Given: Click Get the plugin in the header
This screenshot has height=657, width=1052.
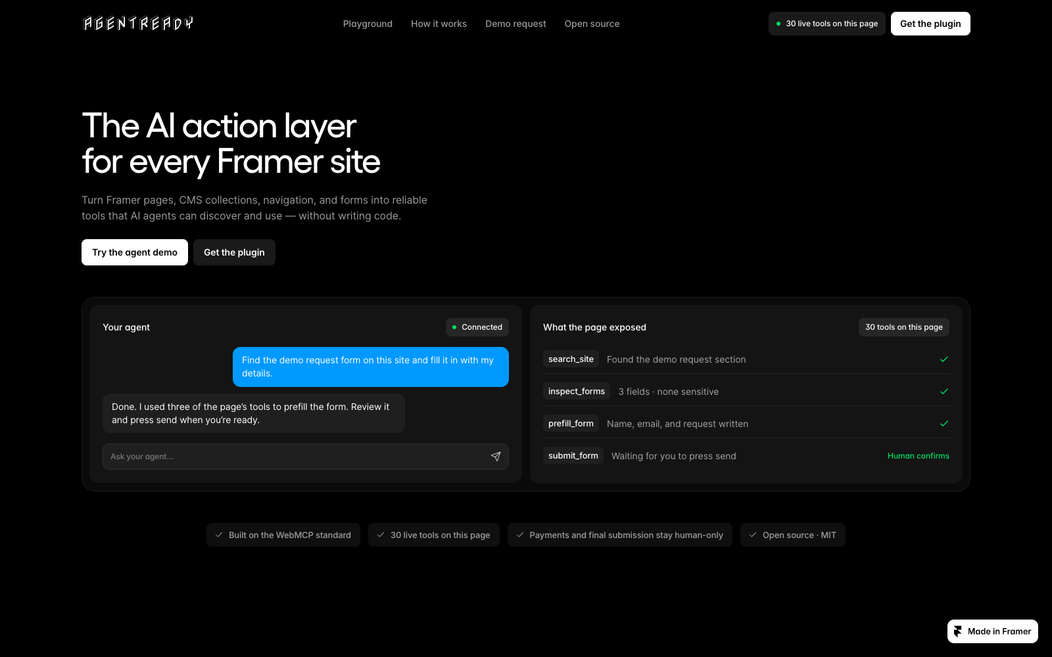Looking at the screenshot, I should tap(930, 24).
